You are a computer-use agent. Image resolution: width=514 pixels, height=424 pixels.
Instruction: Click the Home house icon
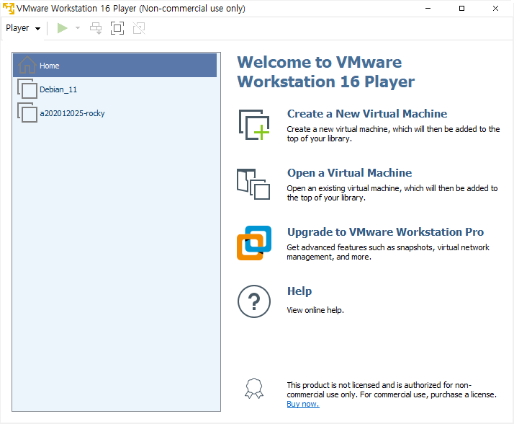[x=27, y=65]
